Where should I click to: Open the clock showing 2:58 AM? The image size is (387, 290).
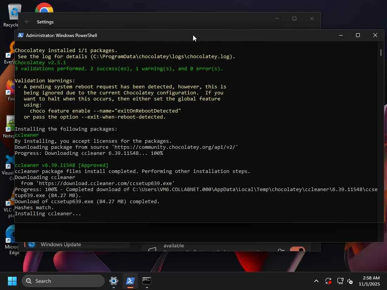[369, 281]
